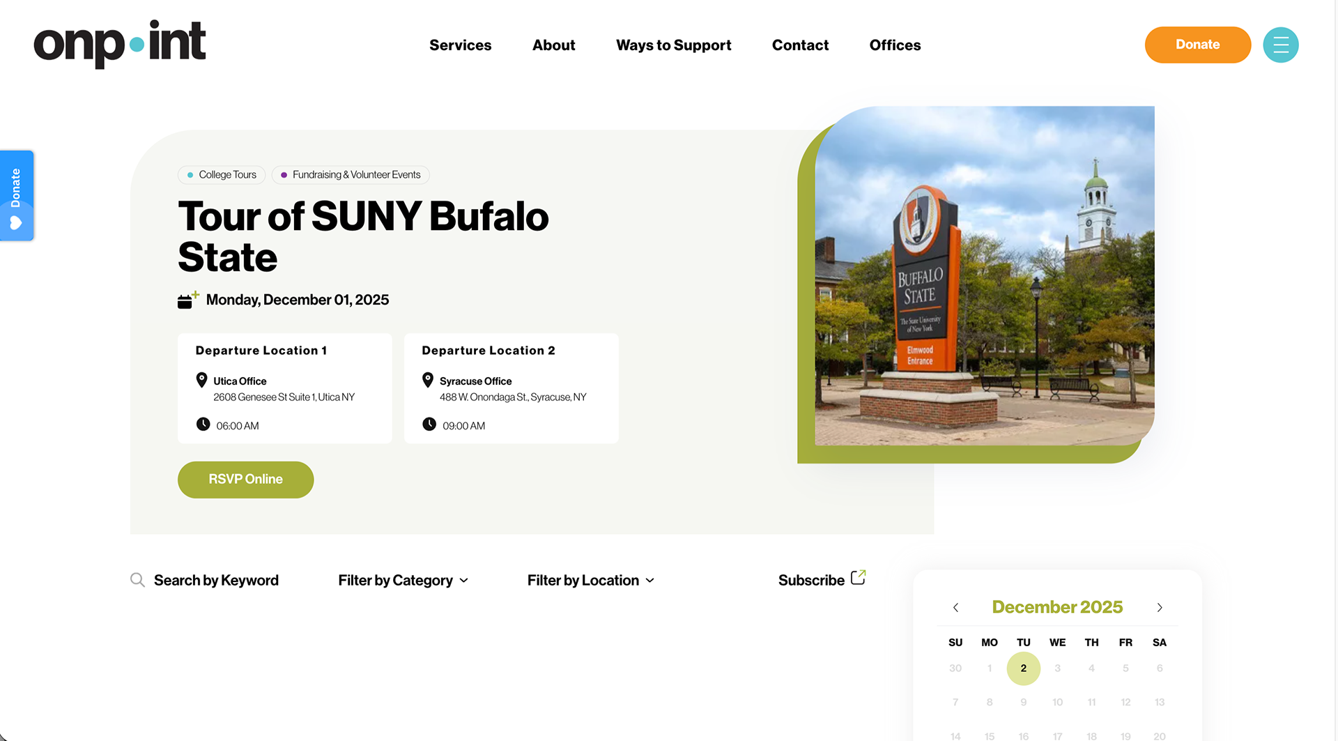Image resolution: width=1338 pixels, height=741 pixels.
Task: Select December 1 in the calendar
Action: pos(989,668)
